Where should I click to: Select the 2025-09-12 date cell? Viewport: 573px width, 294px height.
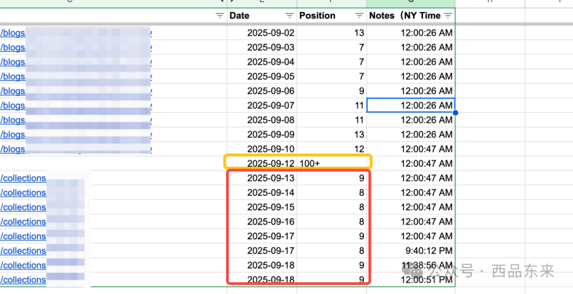point(271,163)
